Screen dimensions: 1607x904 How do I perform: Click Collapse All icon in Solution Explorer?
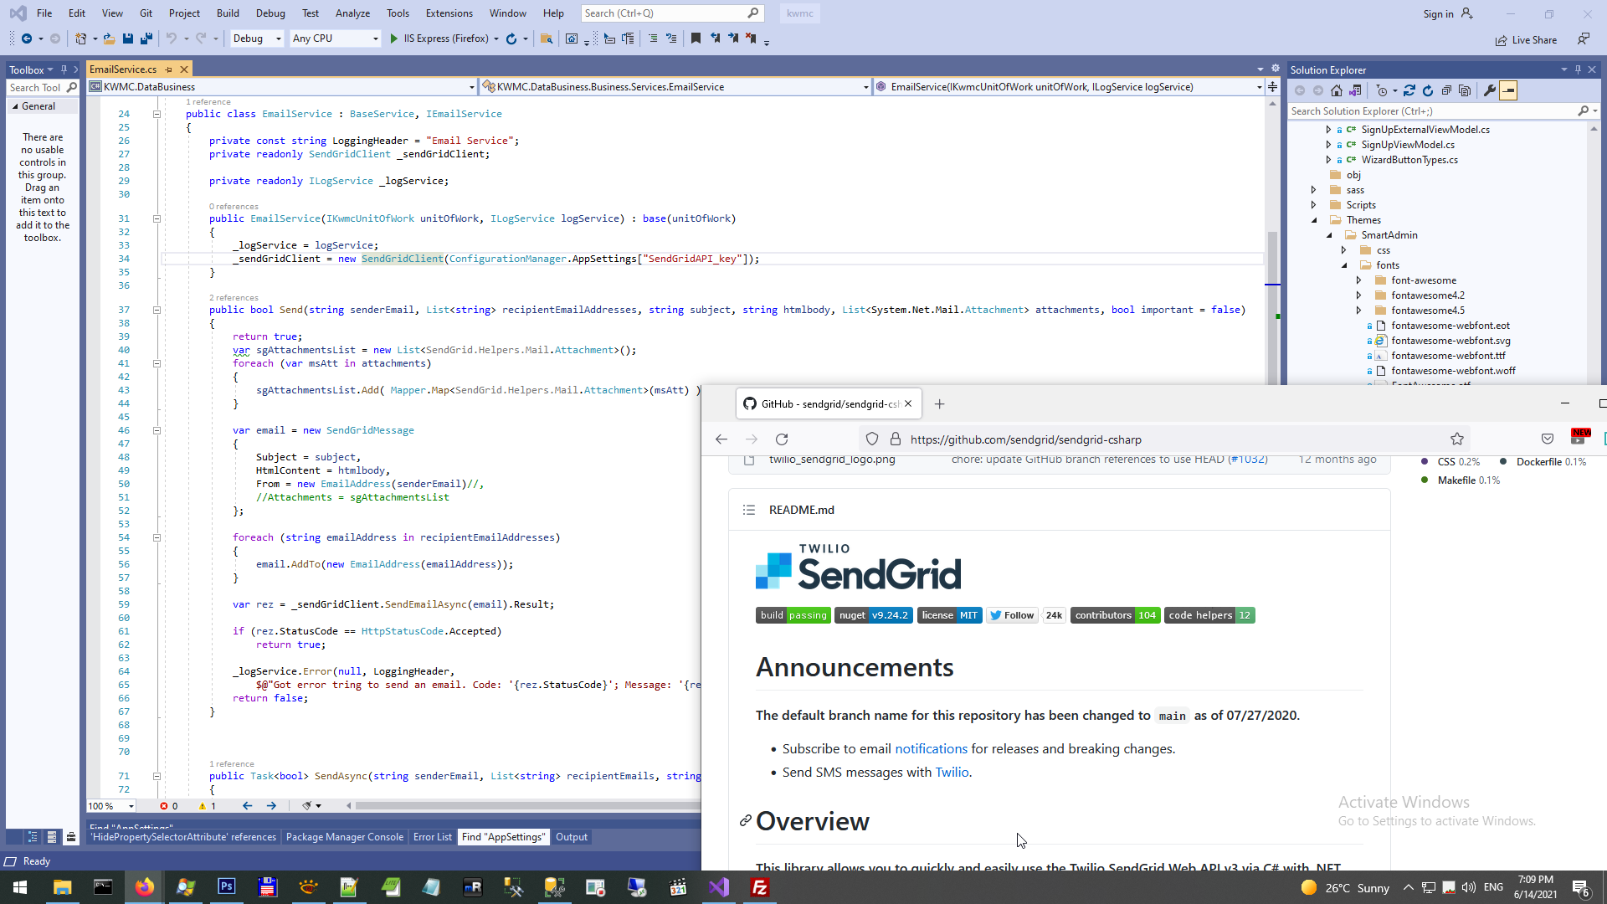tap(1446, 90)
